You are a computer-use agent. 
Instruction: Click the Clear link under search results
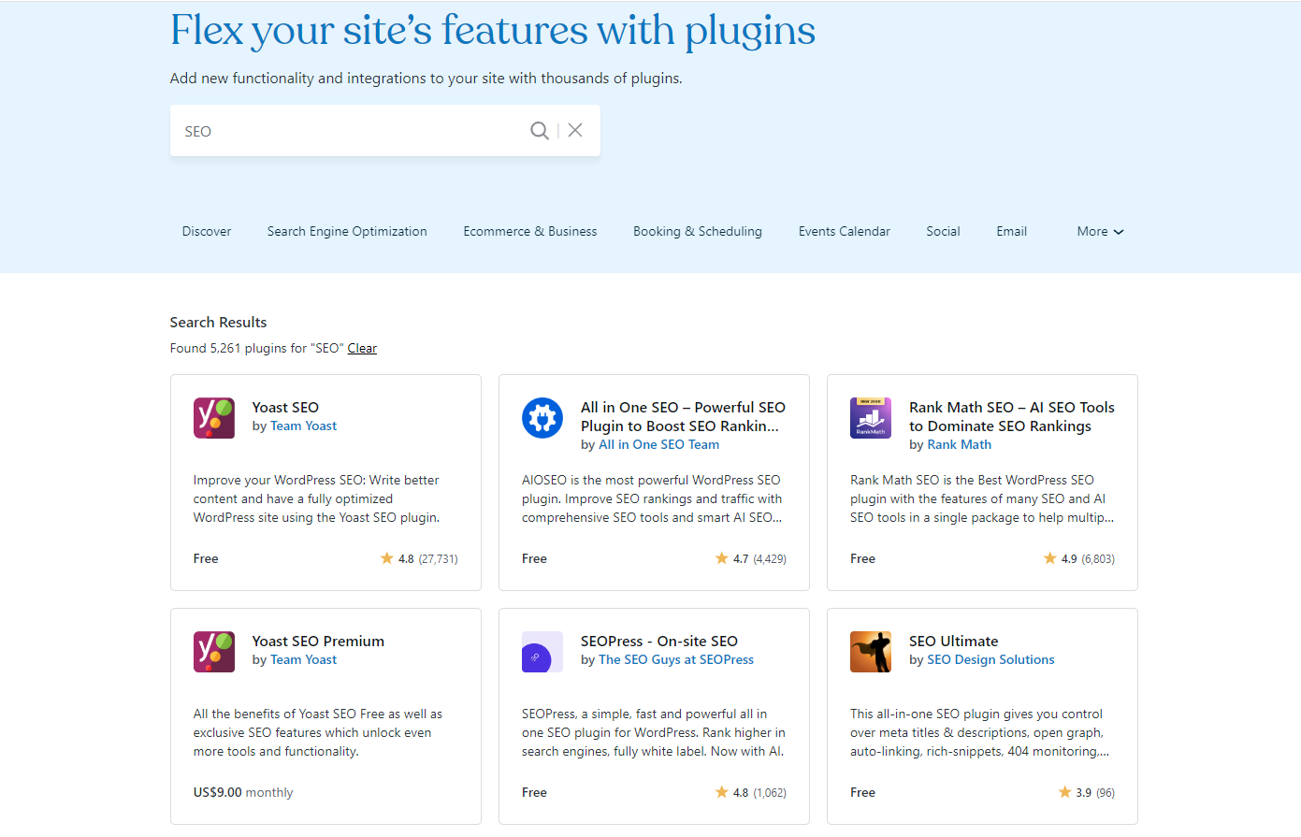[x=362, y=347]
